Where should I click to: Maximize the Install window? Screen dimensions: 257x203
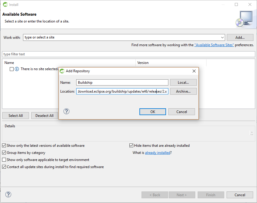pyautogui.click(x=236, y=4)
